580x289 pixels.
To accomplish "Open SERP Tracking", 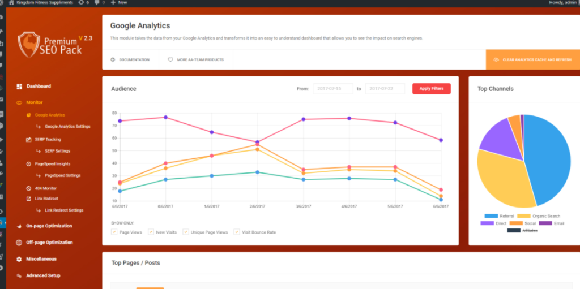I will (48, 140).
